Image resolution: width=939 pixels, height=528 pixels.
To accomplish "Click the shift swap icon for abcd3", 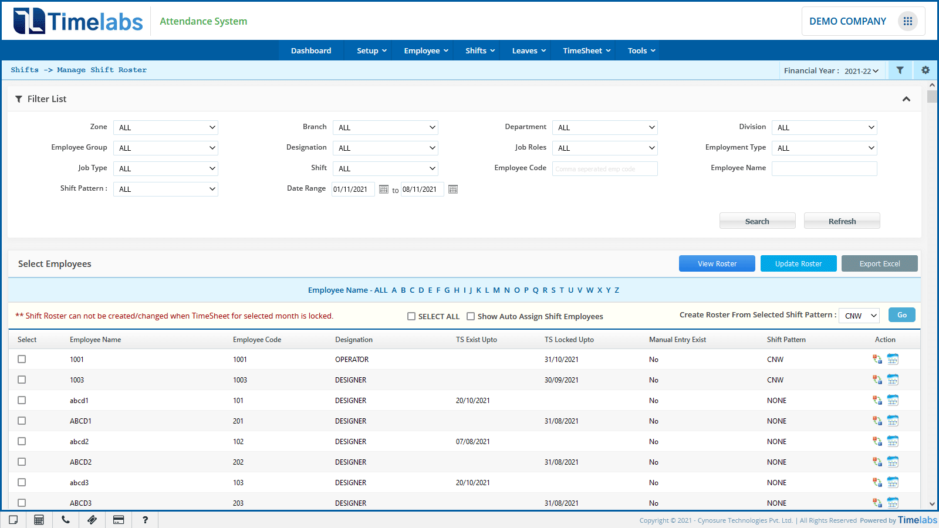I will pos(877,482).
